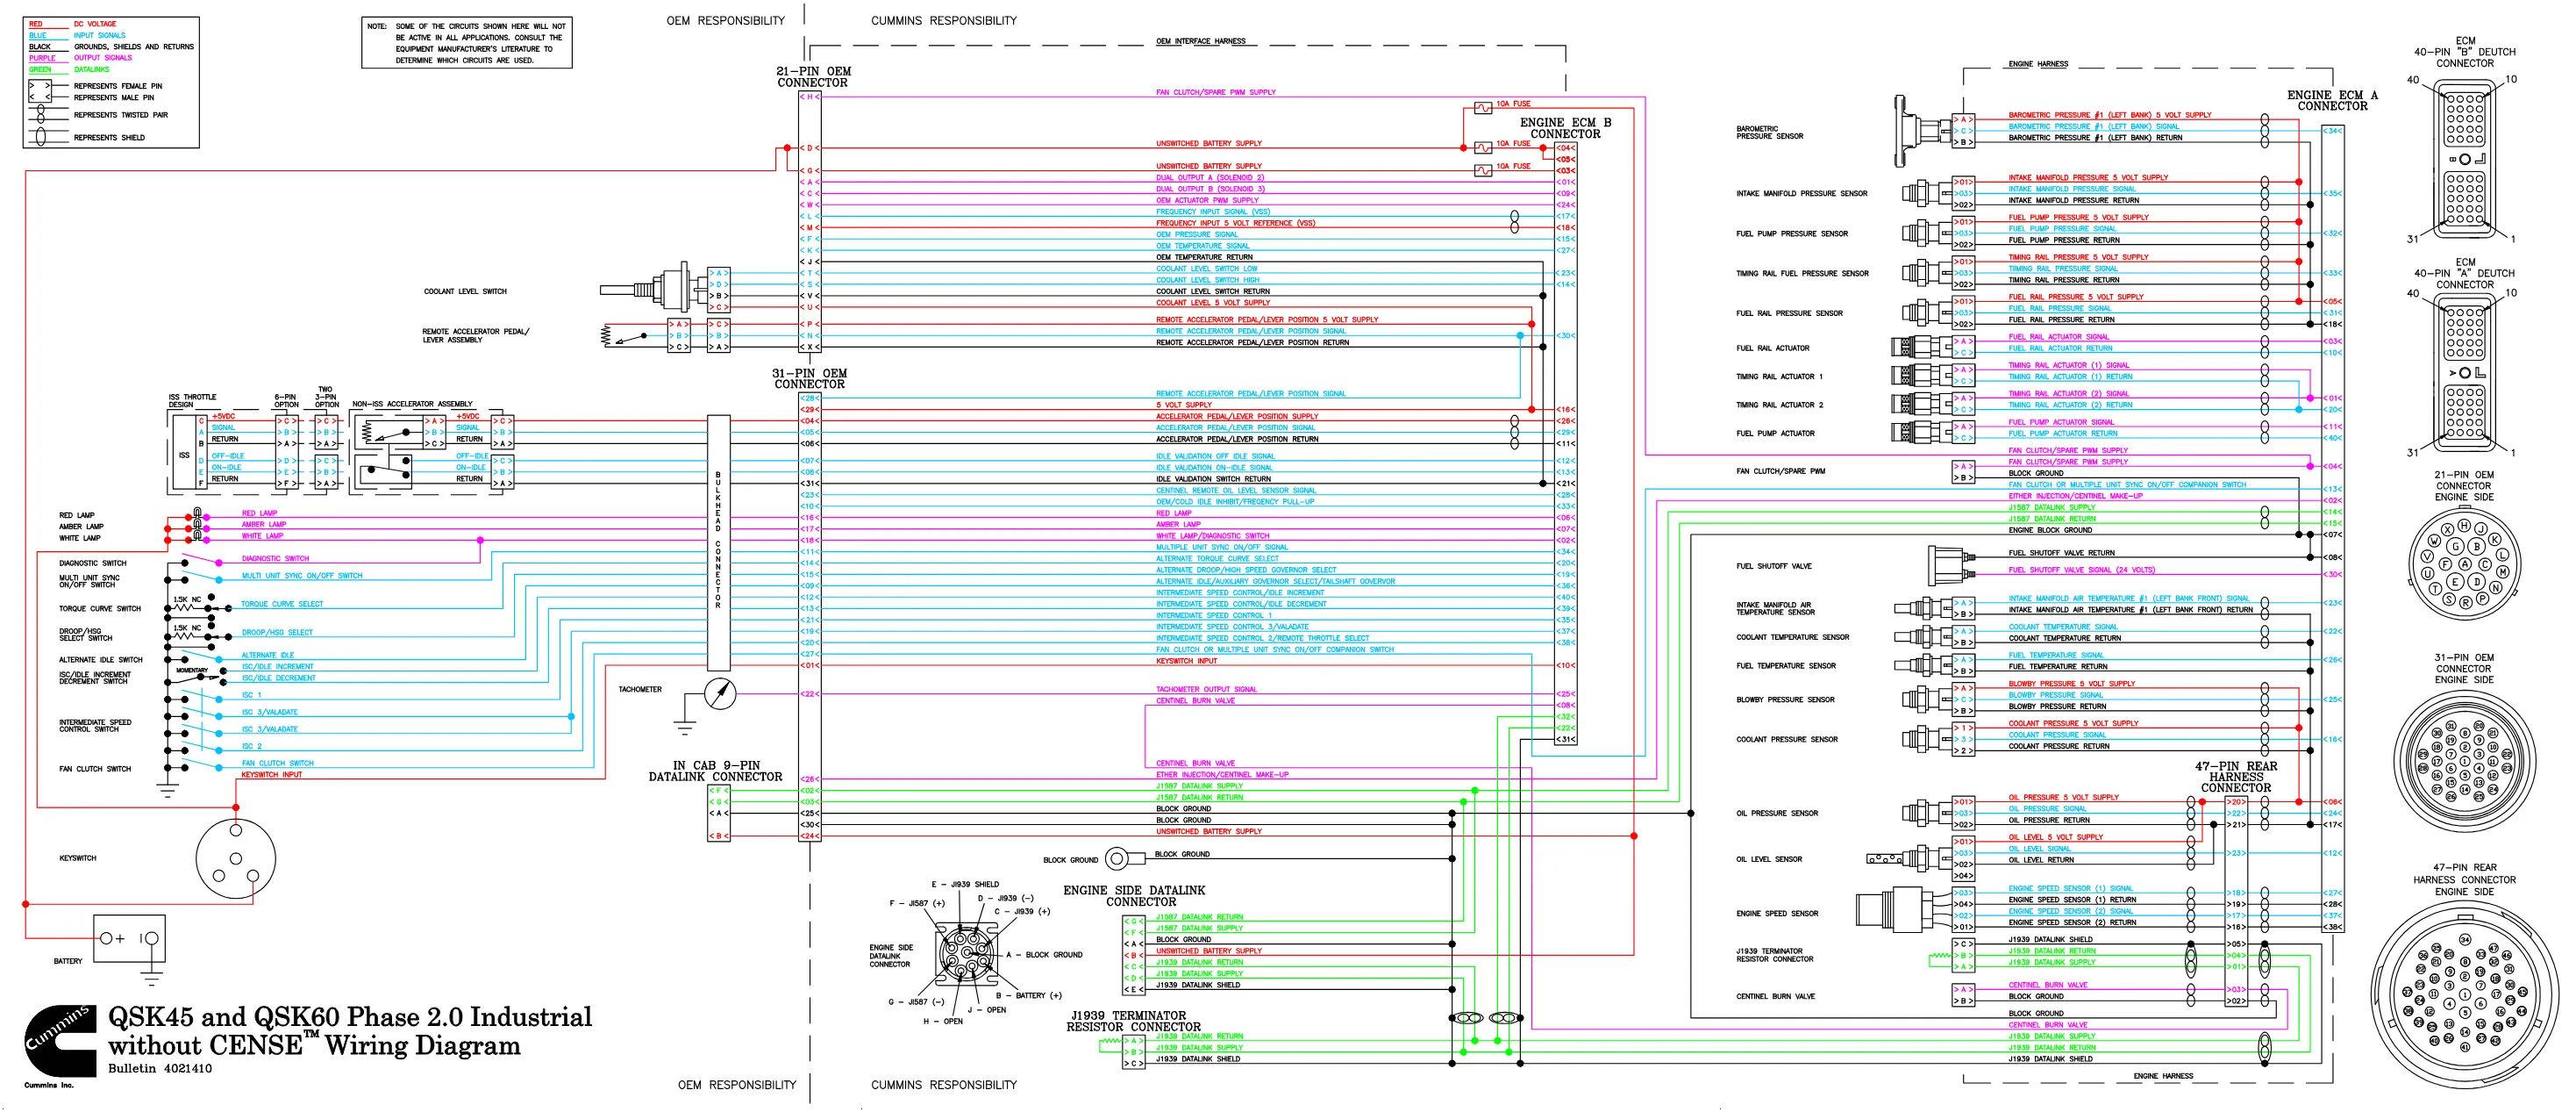Screen dimensions: 2576x1112
Task: Click the Cummins logo beside the diagram title
Action: point(60,1042)
